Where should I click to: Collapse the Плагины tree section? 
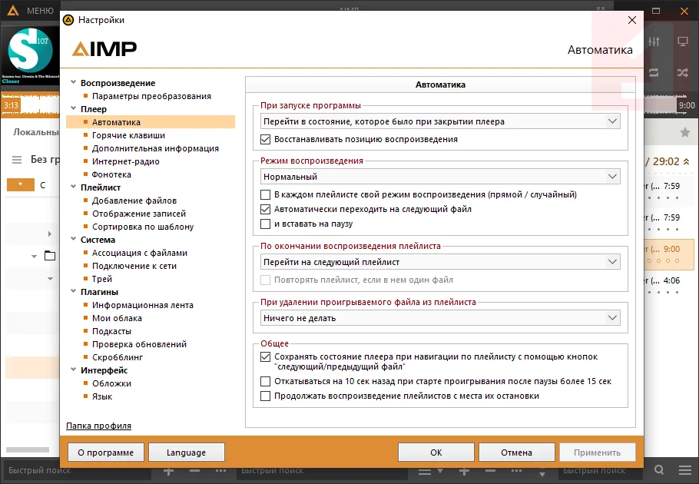pyautogui.click(x=73, y=291)
